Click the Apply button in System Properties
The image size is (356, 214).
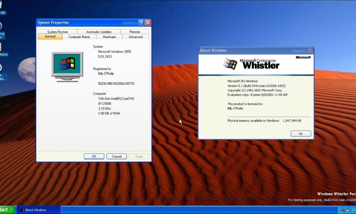(x=139, y=156)
